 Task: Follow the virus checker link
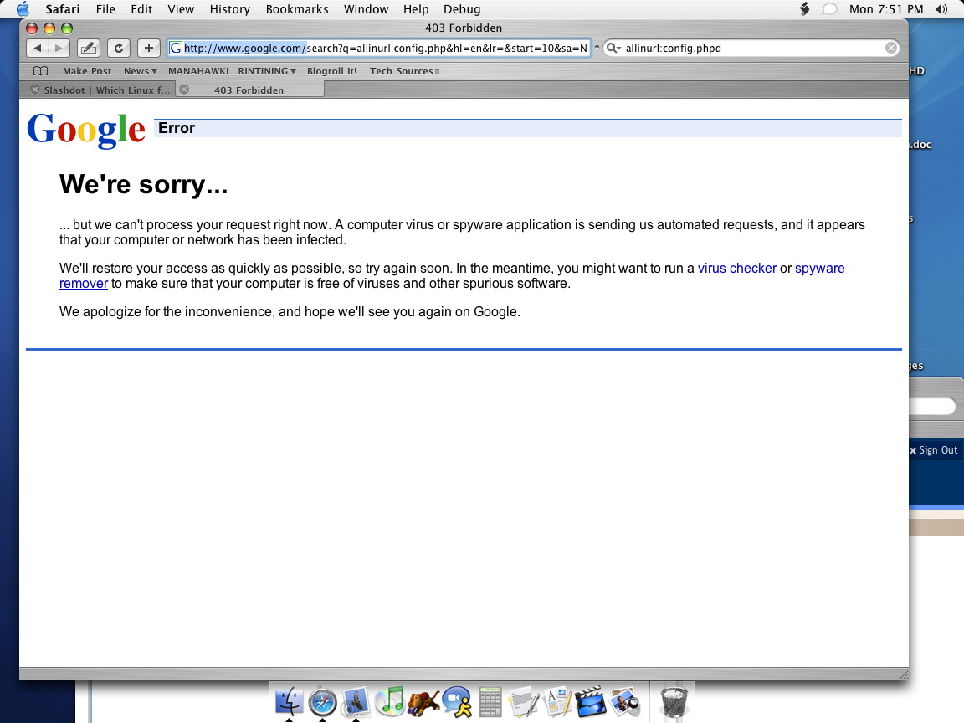736,268
